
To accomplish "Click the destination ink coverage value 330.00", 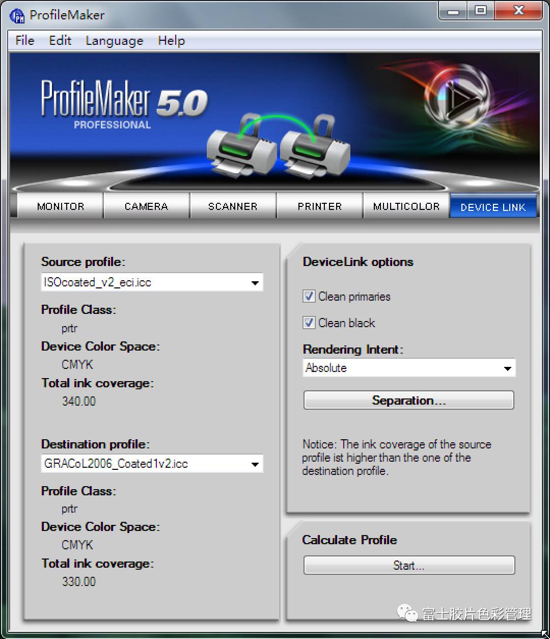I will [79, 581].
